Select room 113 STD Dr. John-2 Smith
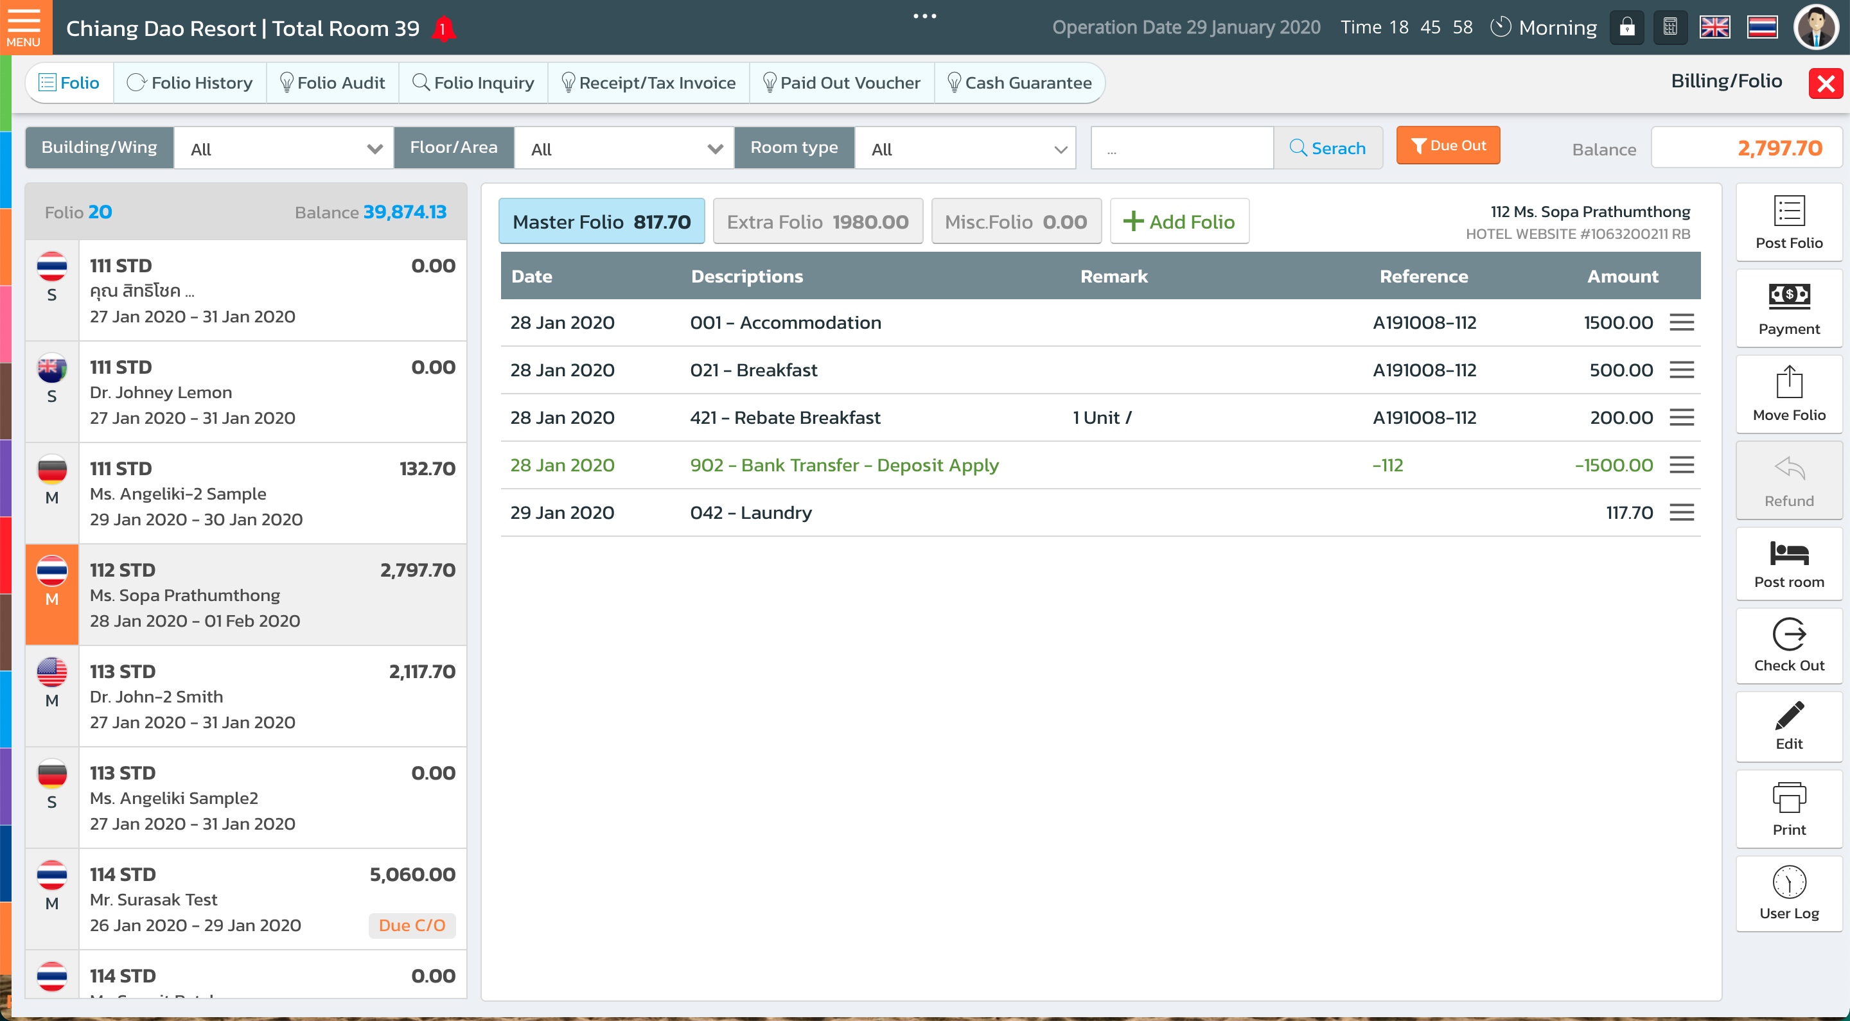 (245, 697)
